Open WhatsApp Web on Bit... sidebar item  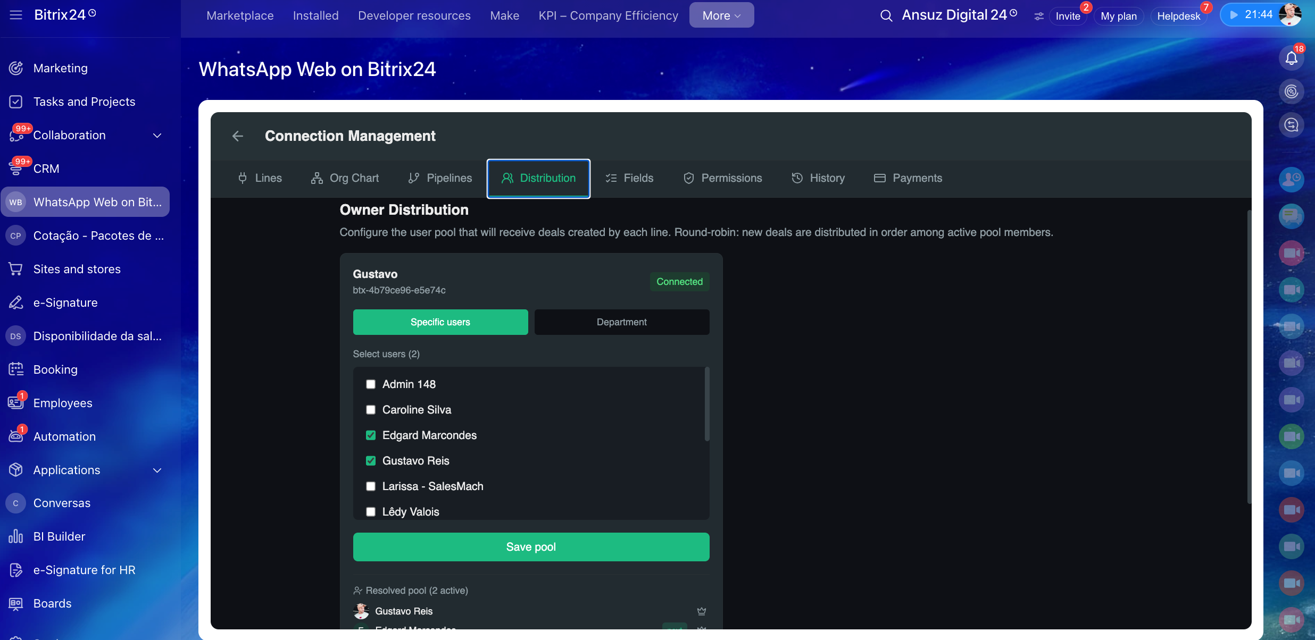click(85, 202)
